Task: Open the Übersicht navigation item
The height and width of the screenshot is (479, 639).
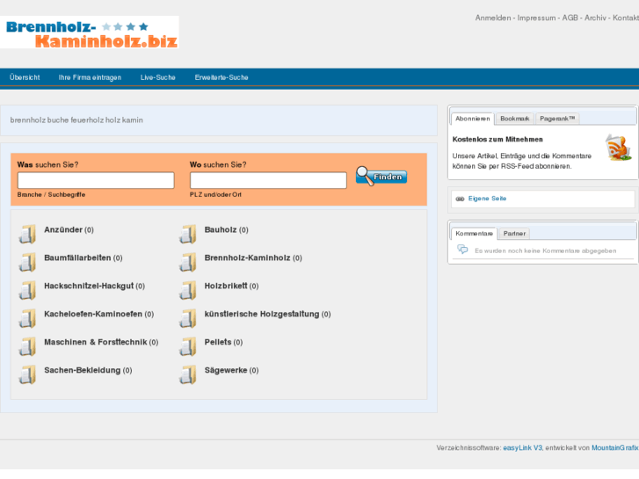Action: point(25,77)
